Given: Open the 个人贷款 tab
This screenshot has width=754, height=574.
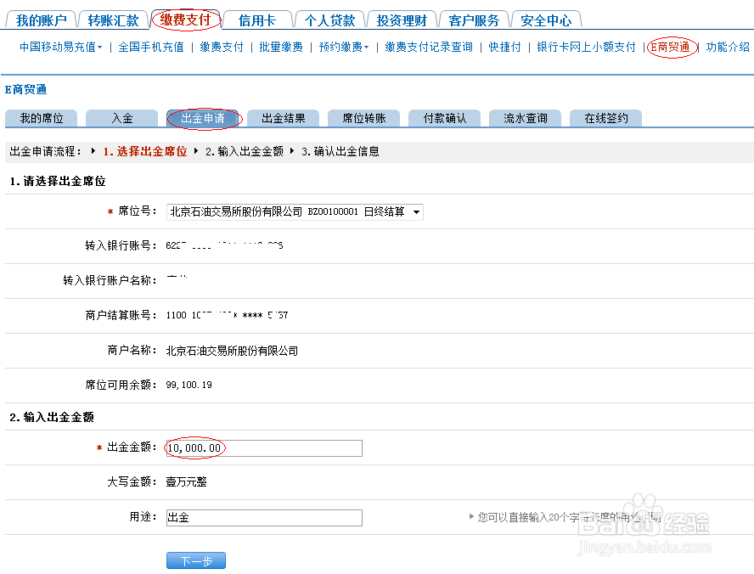Looking at the screenshot, I should click(329, 19).
